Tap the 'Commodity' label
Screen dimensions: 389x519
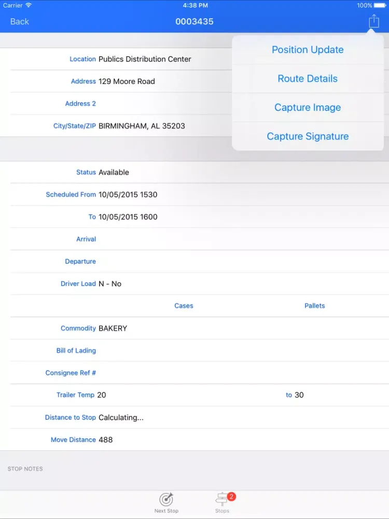[x=78, y=328]
